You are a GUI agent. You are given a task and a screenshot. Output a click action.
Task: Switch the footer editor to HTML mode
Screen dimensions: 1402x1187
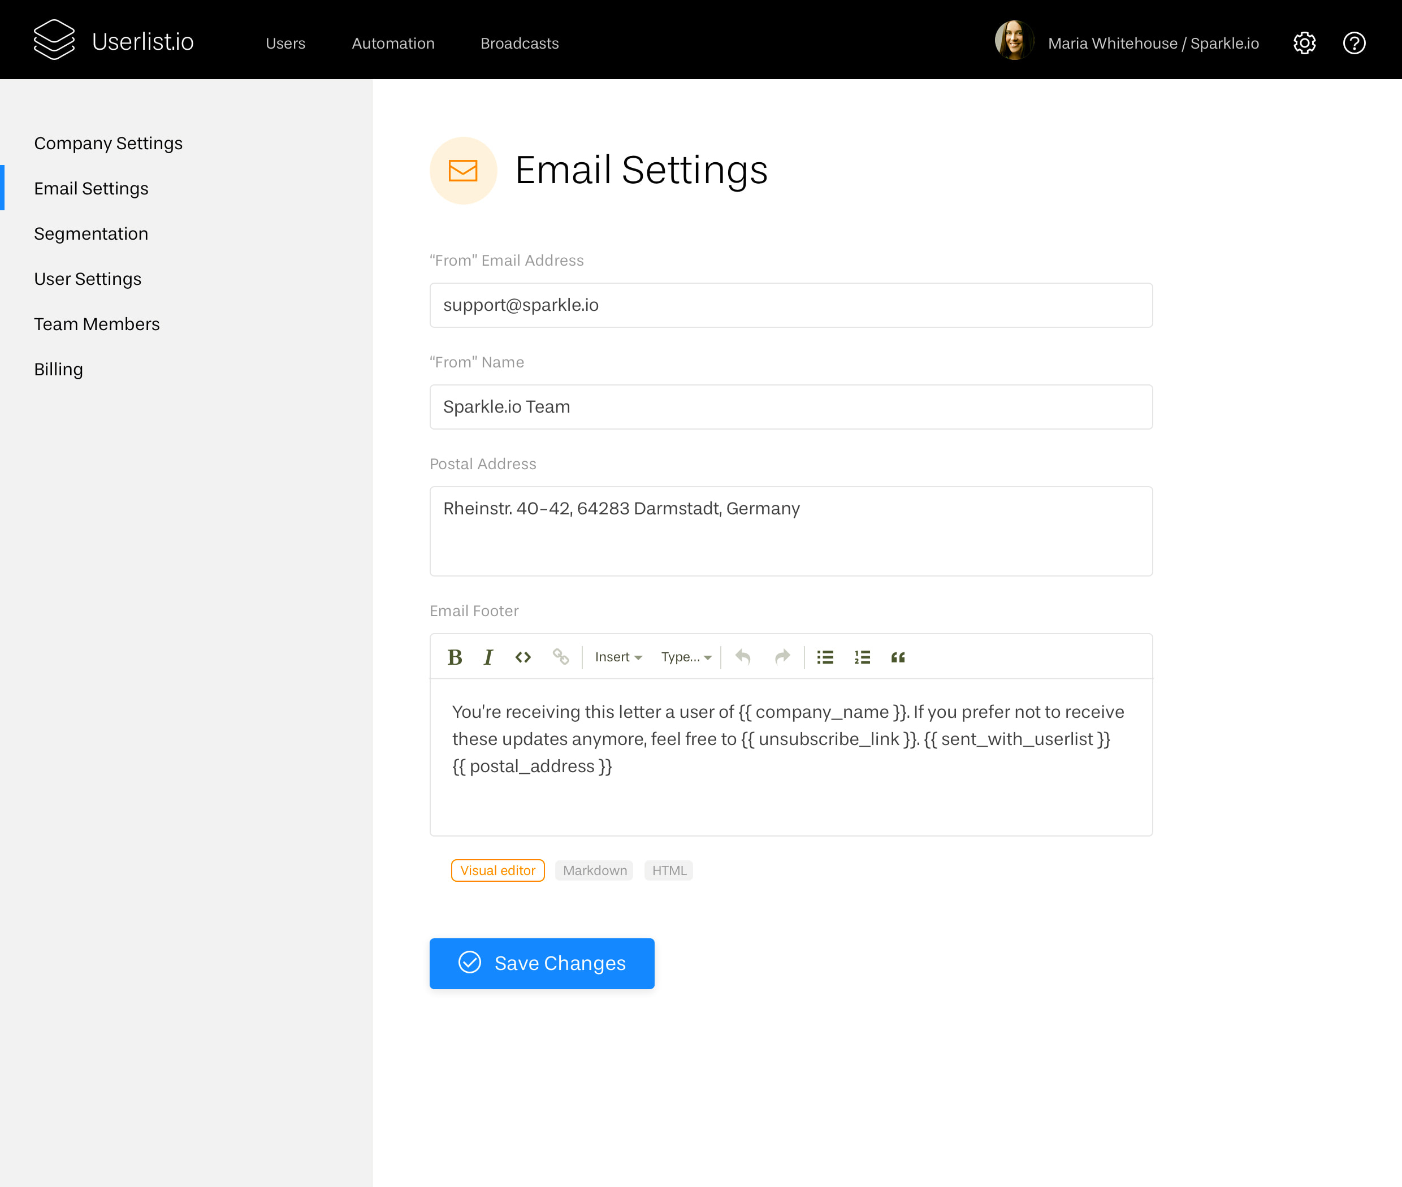(668, 870)
